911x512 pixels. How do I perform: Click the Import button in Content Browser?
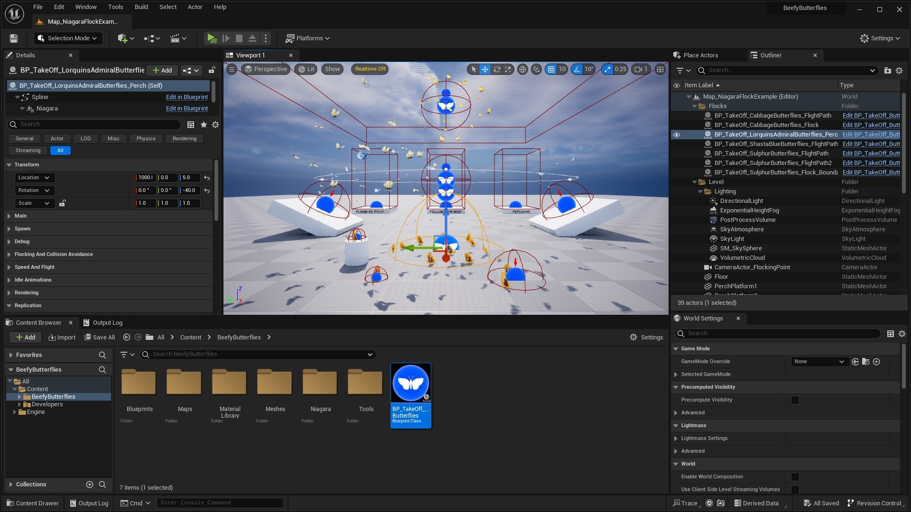pyautogui.click(x=62, y=338)
